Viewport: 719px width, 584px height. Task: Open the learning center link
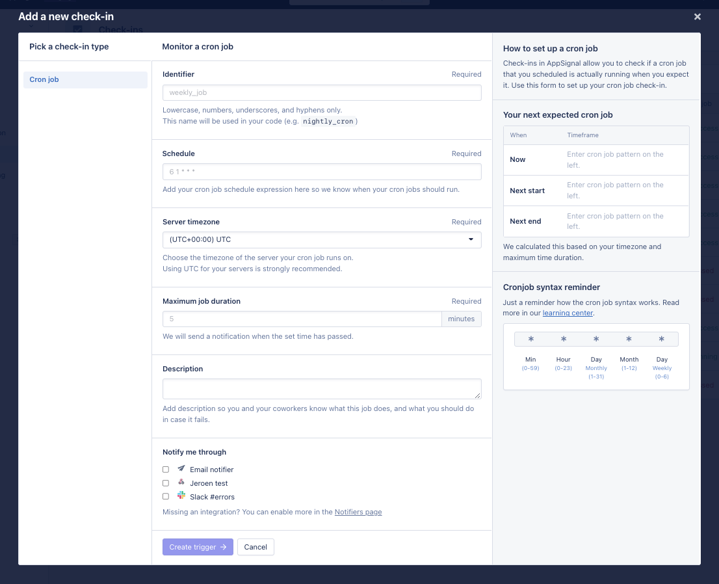(568, 313)
